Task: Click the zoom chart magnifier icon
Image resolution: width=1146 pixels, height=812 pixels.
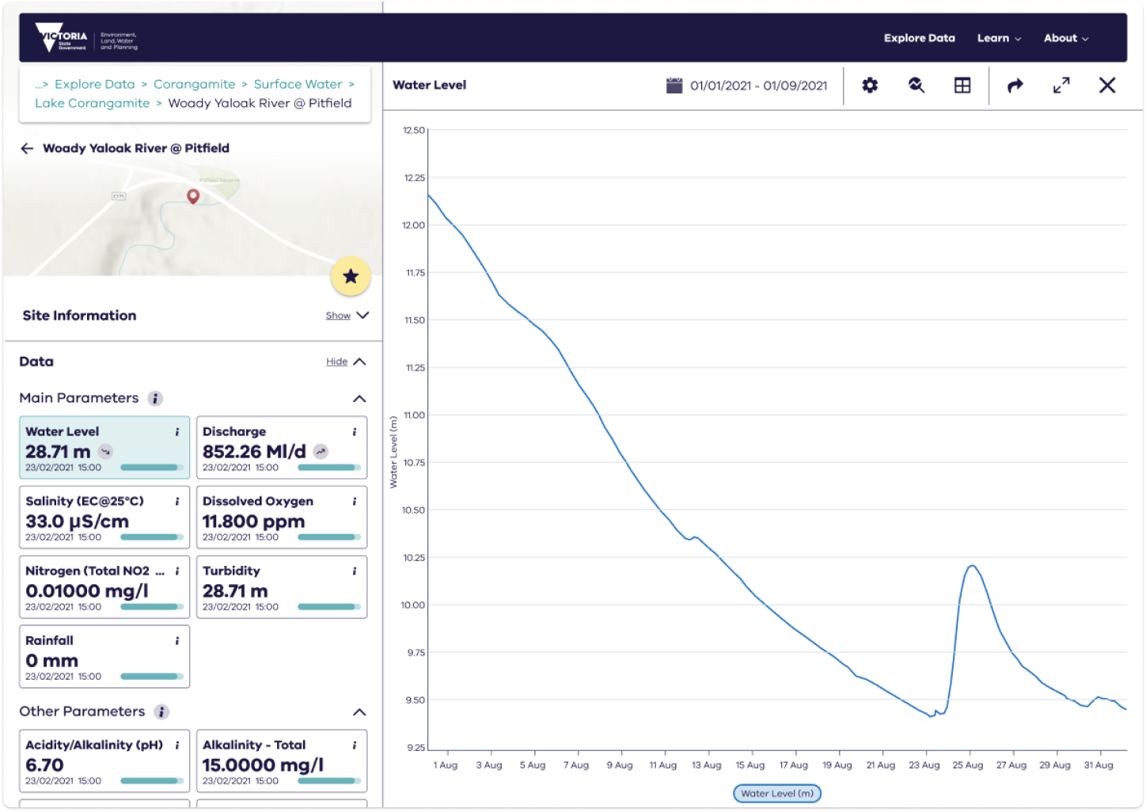Action: pyautogui.click(x=916, y=85)
